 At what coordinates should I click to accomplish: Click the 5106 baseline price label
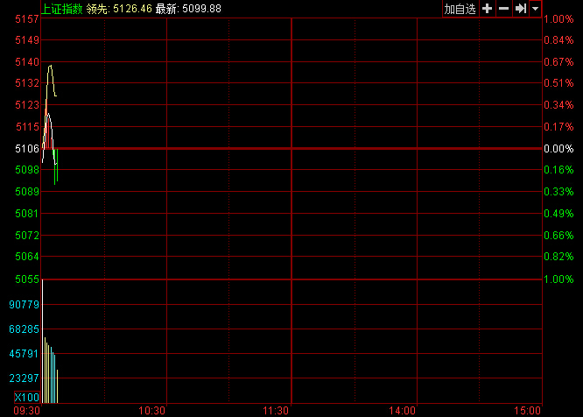point(27,149)
